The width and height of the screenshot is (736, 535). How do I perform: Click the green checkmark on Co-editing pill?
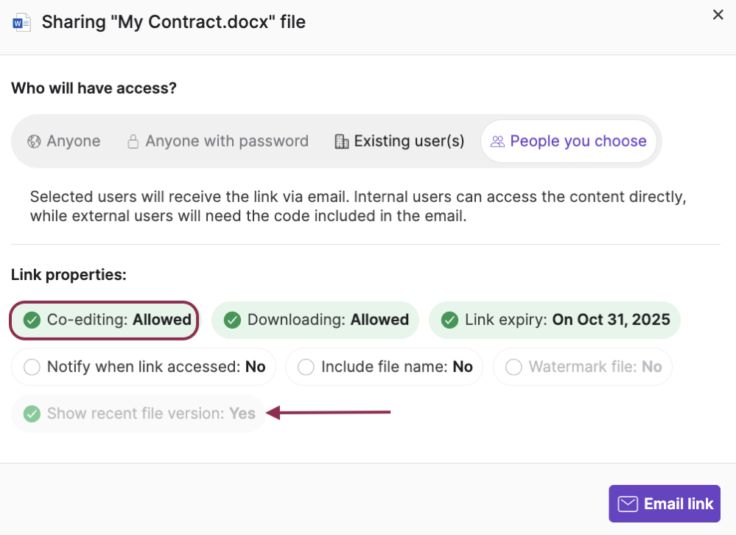tap(31, 320)
